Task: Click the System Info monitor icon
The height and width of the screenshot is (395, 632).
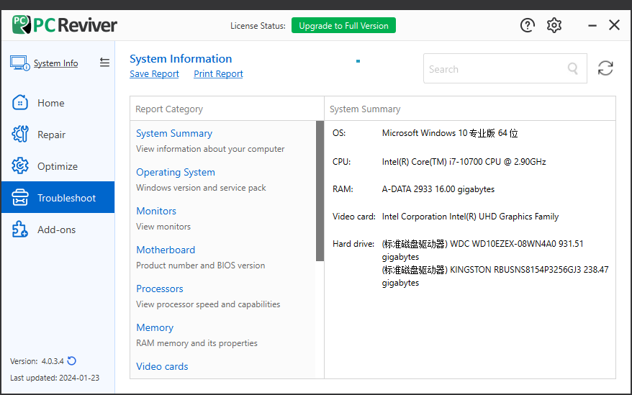Action: (19, 63)
